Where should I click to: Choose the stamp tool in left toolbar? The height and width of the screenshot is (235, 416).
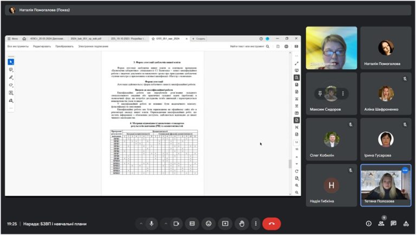click(11, 101)
